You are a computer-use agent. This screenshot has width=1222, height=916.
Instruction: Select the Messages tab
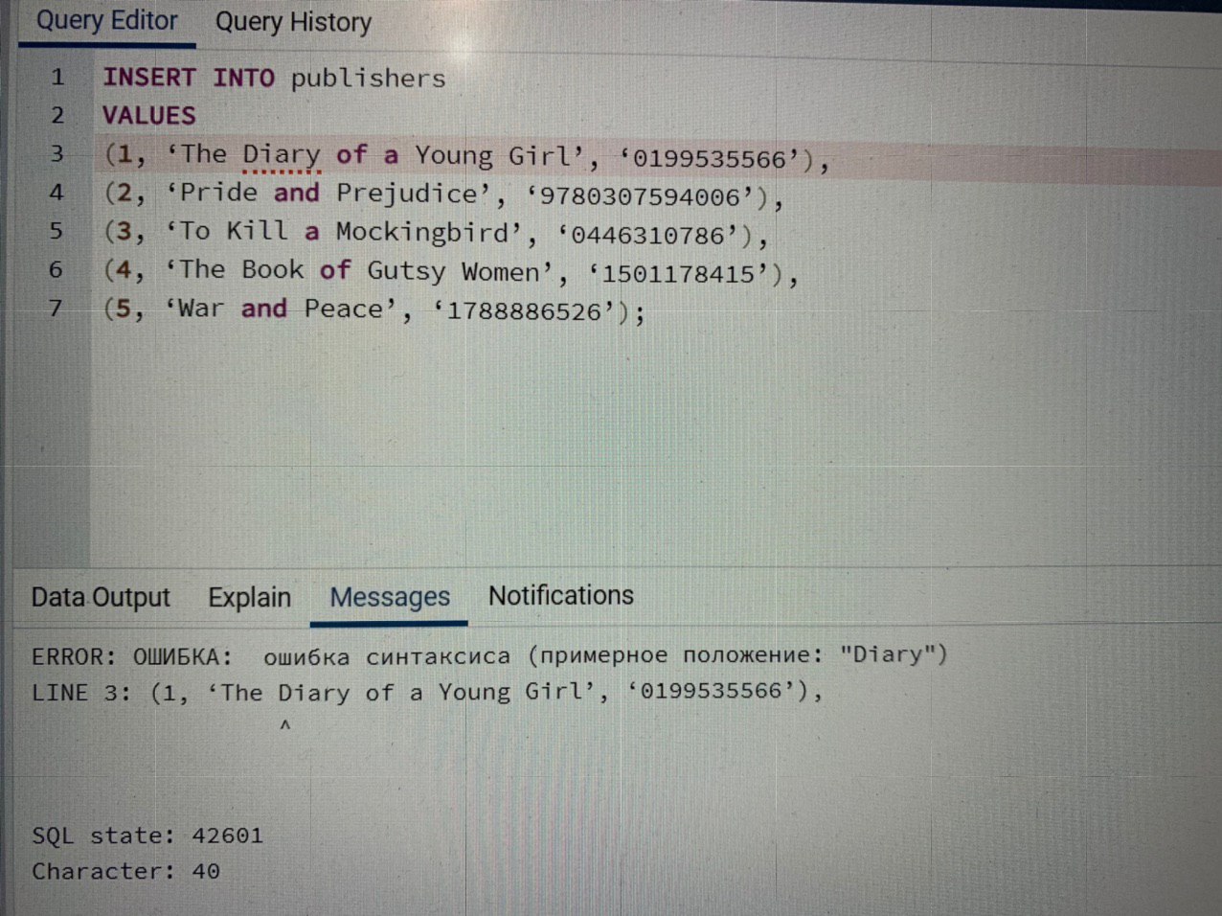click(390, 597)
